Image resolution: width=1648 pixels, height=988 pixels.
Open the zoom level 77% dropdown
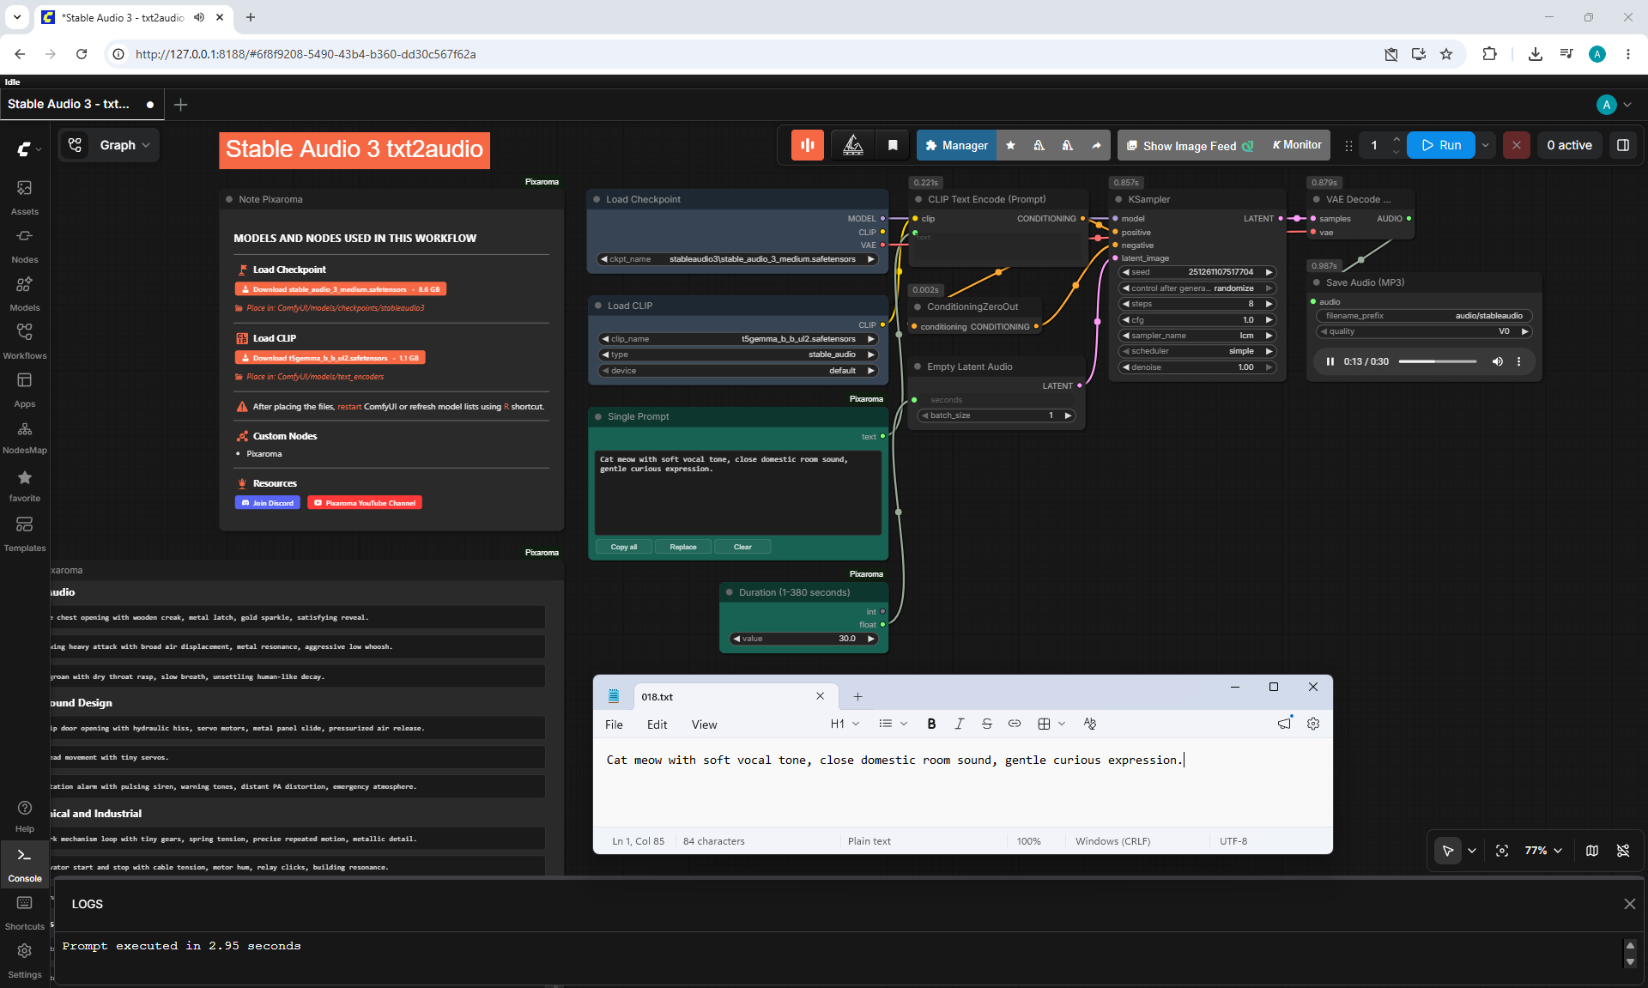(1542, 851)
